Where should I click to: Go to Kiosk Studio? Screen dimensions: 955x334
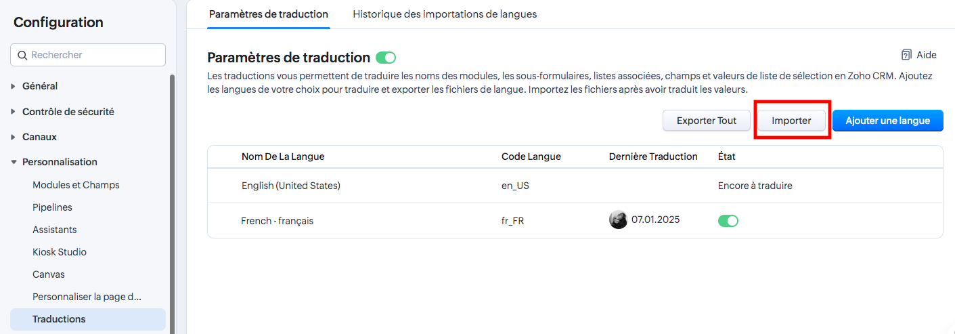(60, 252)
